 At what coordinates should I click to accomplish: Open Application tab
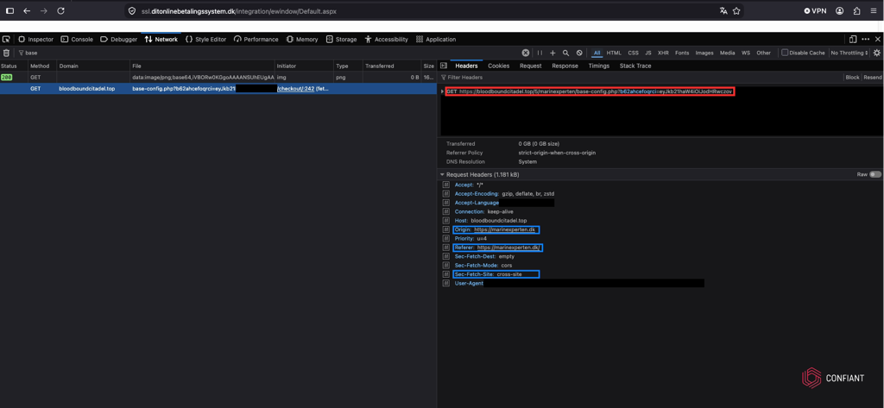pyautogui.click(x=436, y=40)
